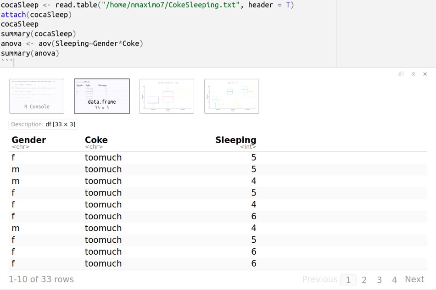
Task: Clear the chunk output with X
Action: click(x=425, y=74)
